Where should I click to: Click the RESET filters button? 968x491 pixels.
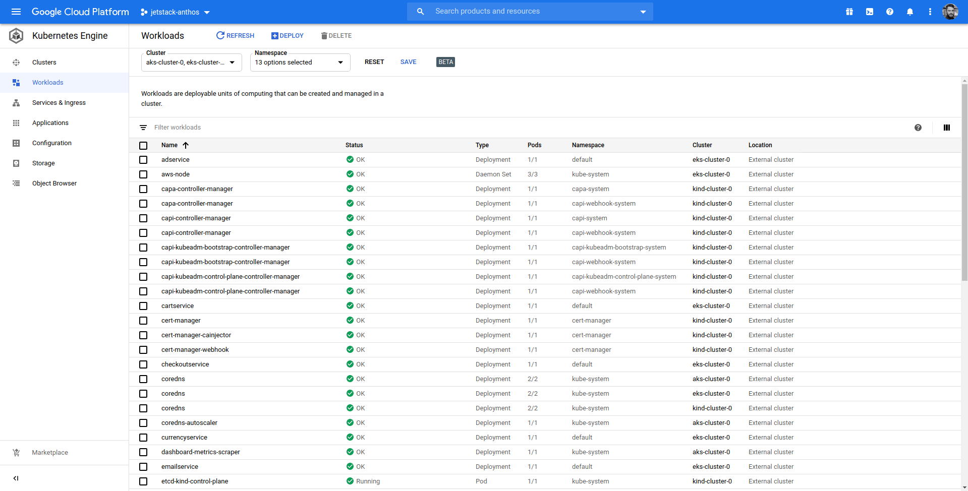click(x=374, y=62)
